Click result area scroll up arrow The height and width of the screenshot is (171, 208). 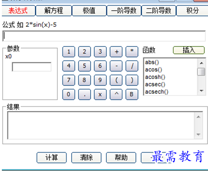coord(198,117)
